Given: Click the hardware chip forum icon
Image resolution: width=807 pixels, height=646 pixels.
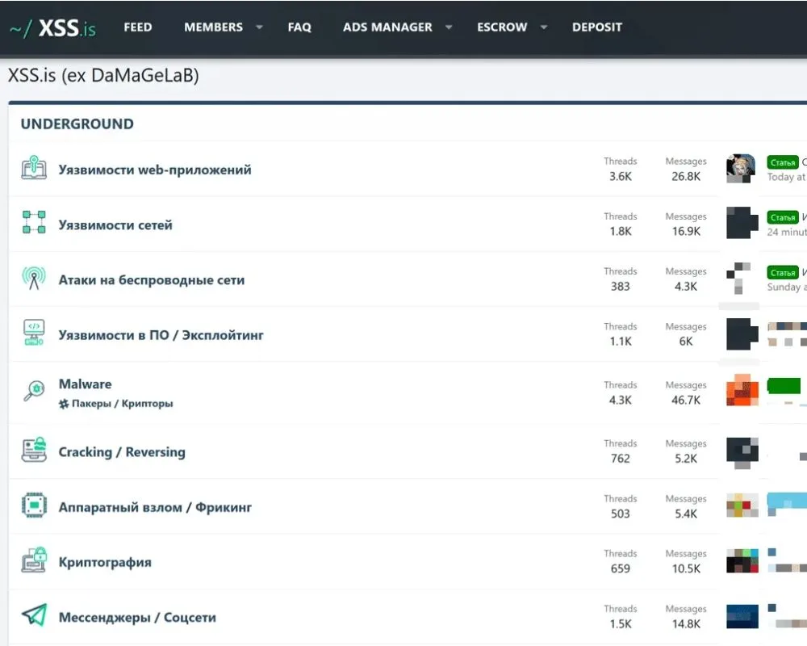Looking at the screenshot, I should (x=34, y=506).
